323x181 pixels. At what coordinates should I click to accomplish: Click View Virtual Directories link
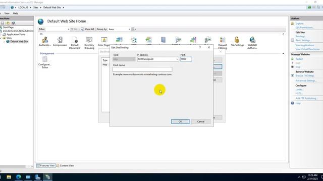(307, 49)
